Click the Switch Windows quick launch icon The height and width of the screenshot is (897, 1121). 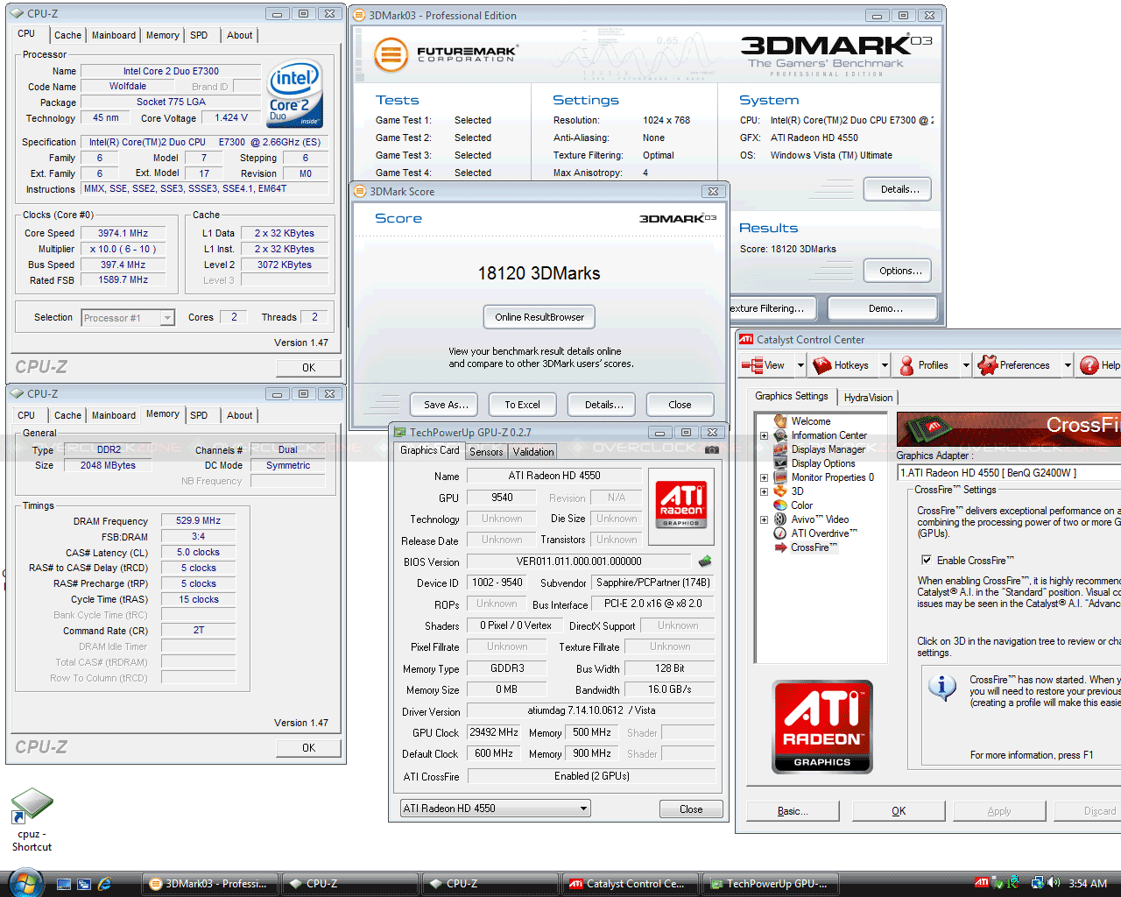(84, 884)
